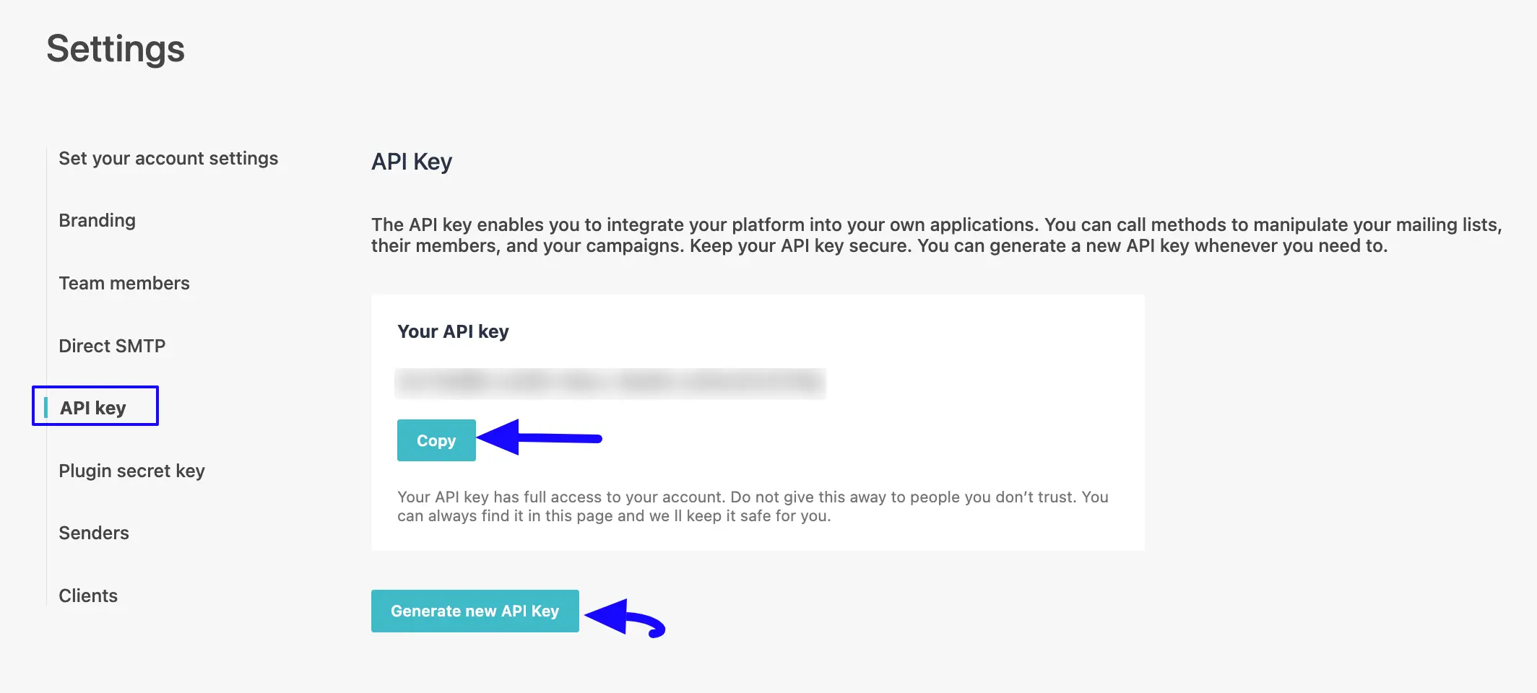Screen dimensions: 1537x693
Task: Click the Your API key label
Action: (x=453, y=331)
